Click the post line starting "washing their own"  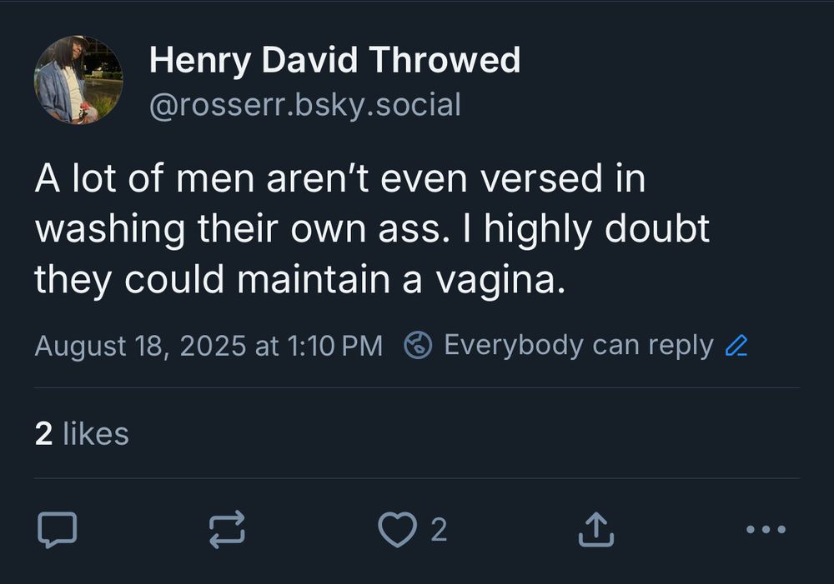tap(371, 229)
